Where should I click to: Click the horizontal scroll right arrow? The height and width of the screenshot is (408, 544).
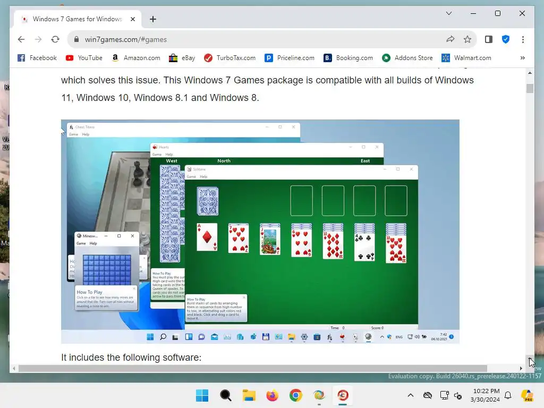tap(521, 369)
